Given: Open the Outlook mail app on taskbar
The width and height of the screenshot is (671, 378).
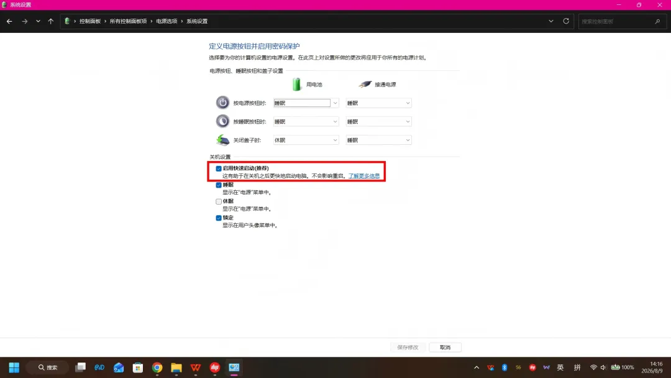Looking at the screenshot, I should [119, 367].
